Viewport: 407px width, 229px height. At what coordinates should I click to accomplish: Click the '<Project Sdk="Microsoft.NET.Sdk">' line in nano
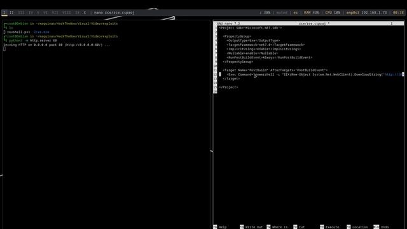pos(250,28)
